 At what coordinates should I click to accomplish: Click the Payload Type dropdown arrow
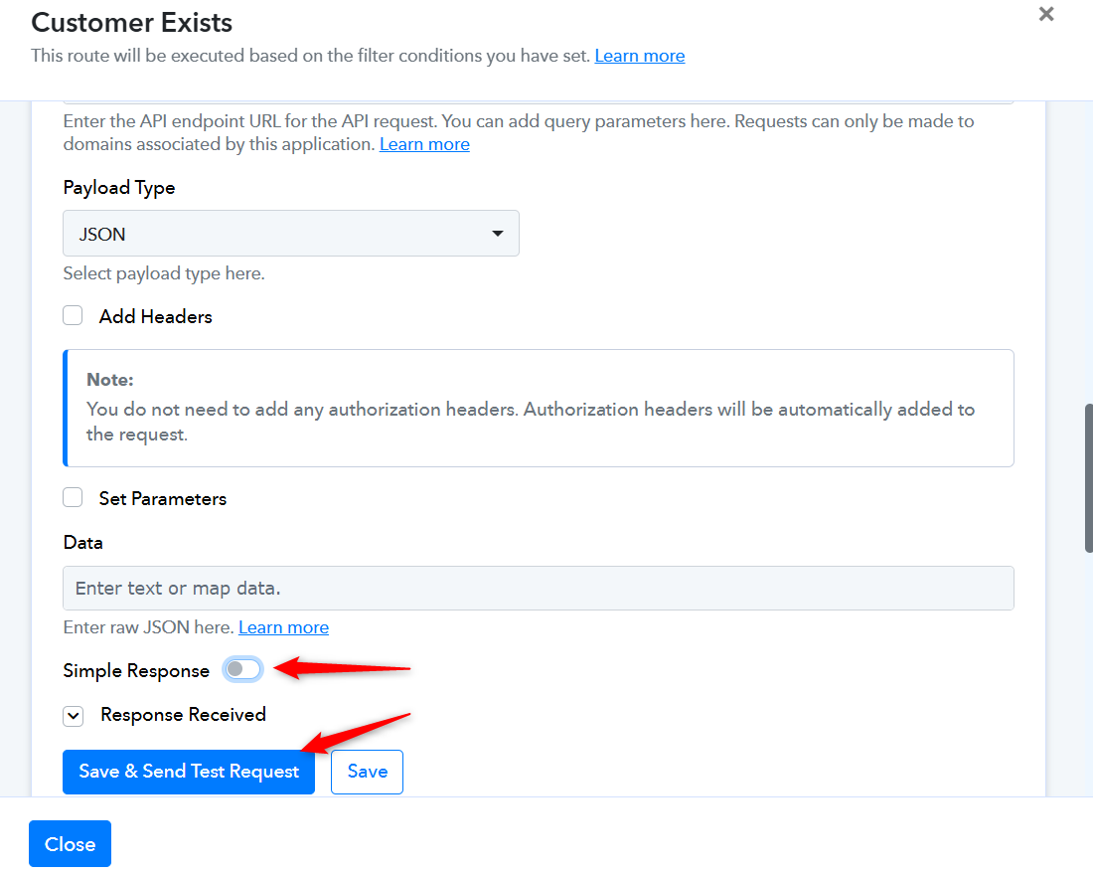coord(497,234)
